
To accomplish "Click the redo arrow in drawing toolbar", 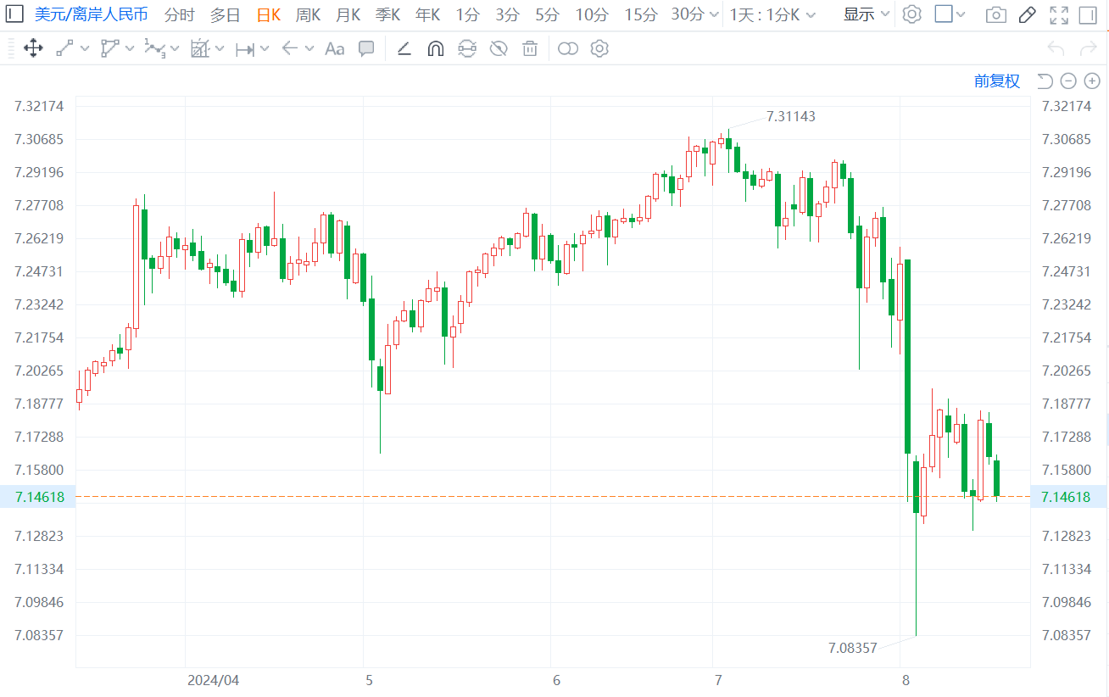I will point(1088,48).
